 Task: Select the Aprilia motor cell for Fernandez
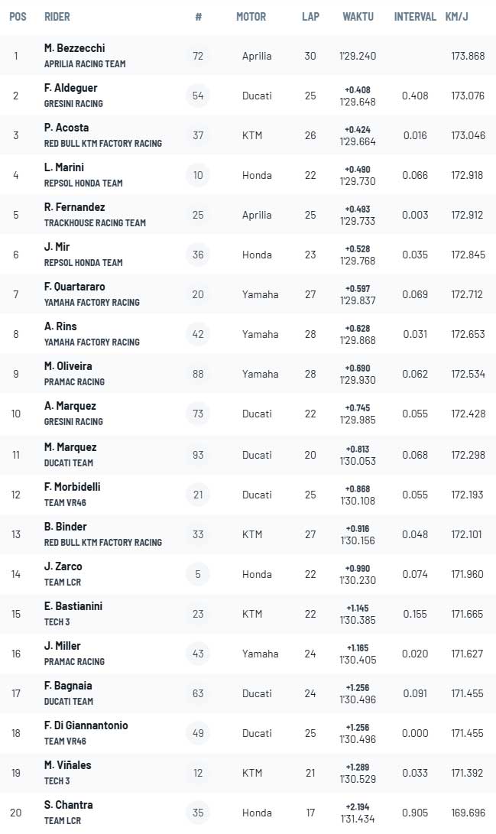tap(257, 215)
